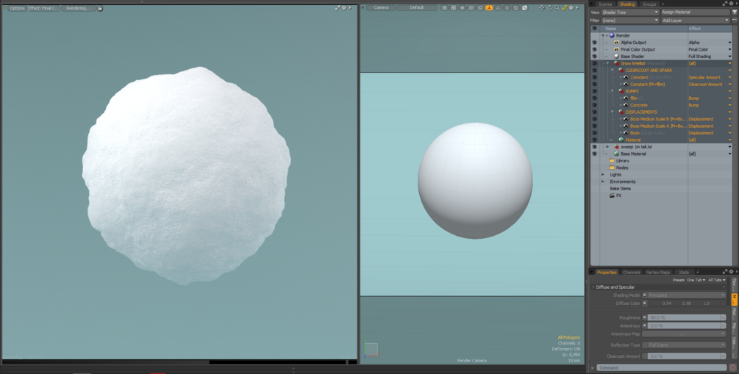This screenshot has height=374, width=739.
Task: Click the pan move icon in camera viewport
Action: coord(542,8)
